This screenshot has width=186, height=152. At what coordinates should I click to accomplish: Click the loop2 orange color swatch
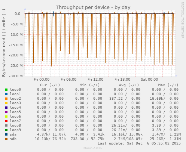coord(6,99)
